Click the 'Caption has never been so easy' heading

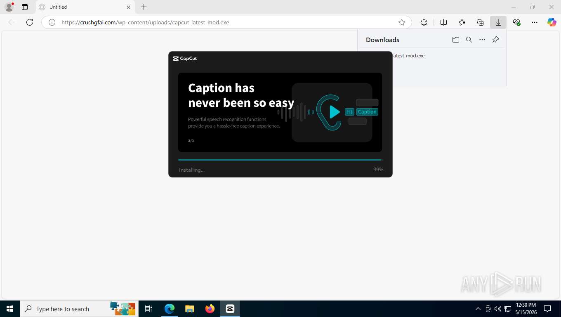click(x=241, y=95)
